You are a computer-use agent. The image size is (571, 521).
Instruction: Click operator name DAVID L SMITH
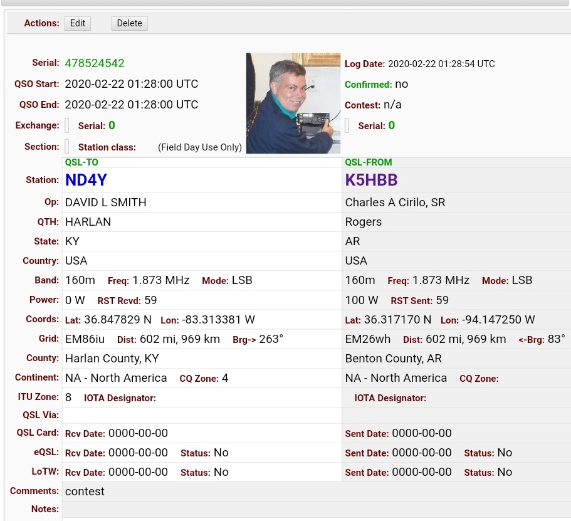pos(105,203)
